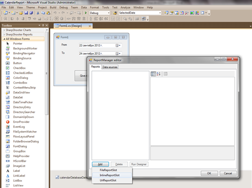Click the Paste clipboard icon

(x=48, y=13)
